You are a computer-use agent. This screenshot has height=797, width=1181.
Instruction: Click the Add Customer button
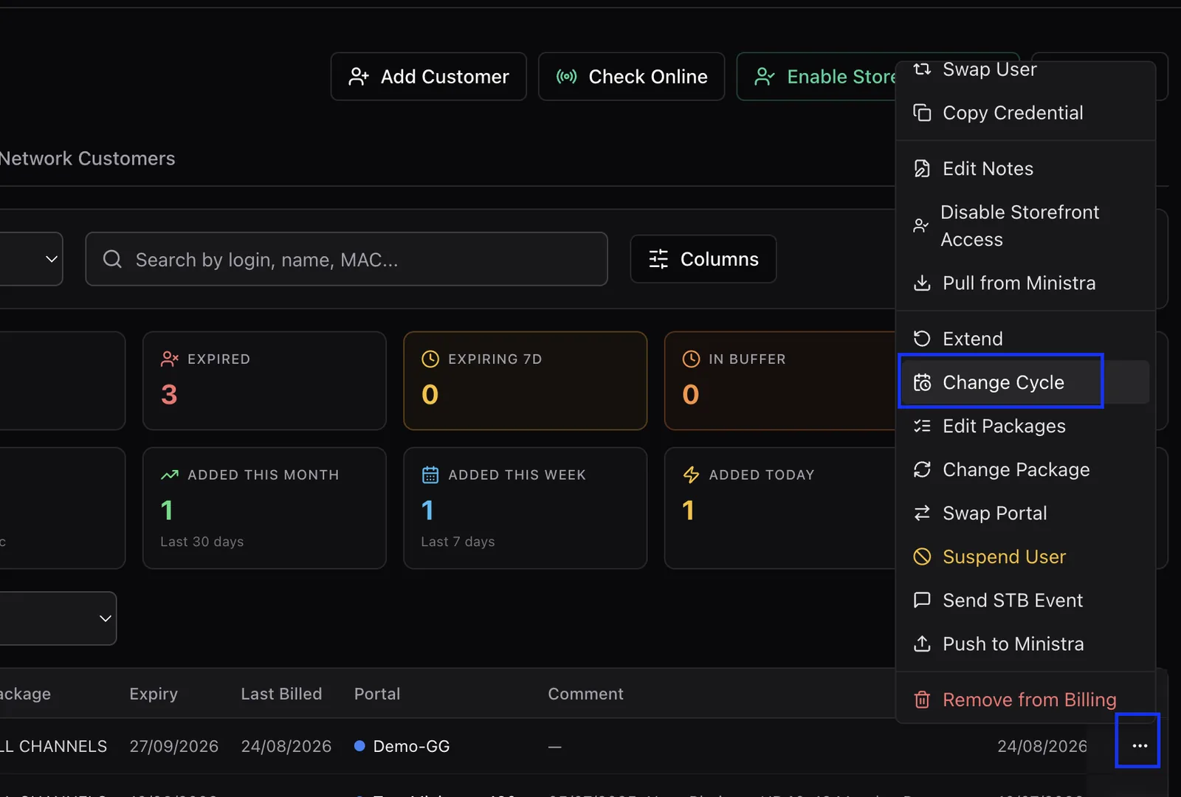[428, 77]
